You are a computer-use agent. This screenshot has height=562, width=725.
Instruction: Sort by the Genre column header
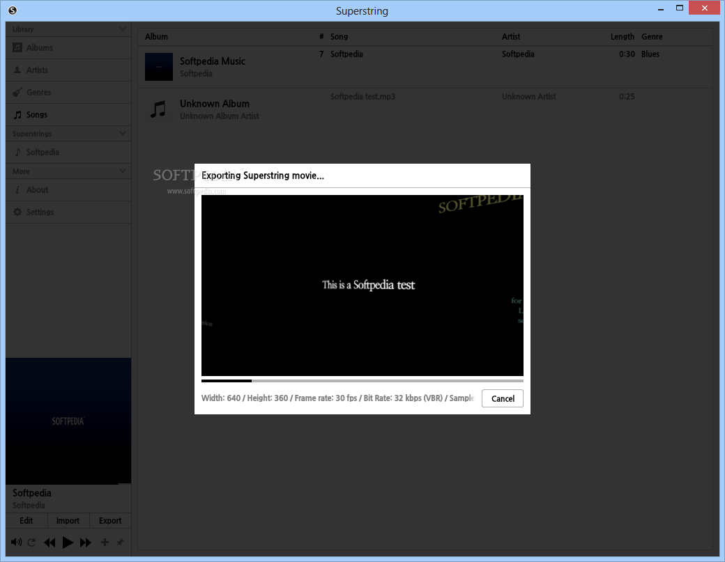point(652,36)
